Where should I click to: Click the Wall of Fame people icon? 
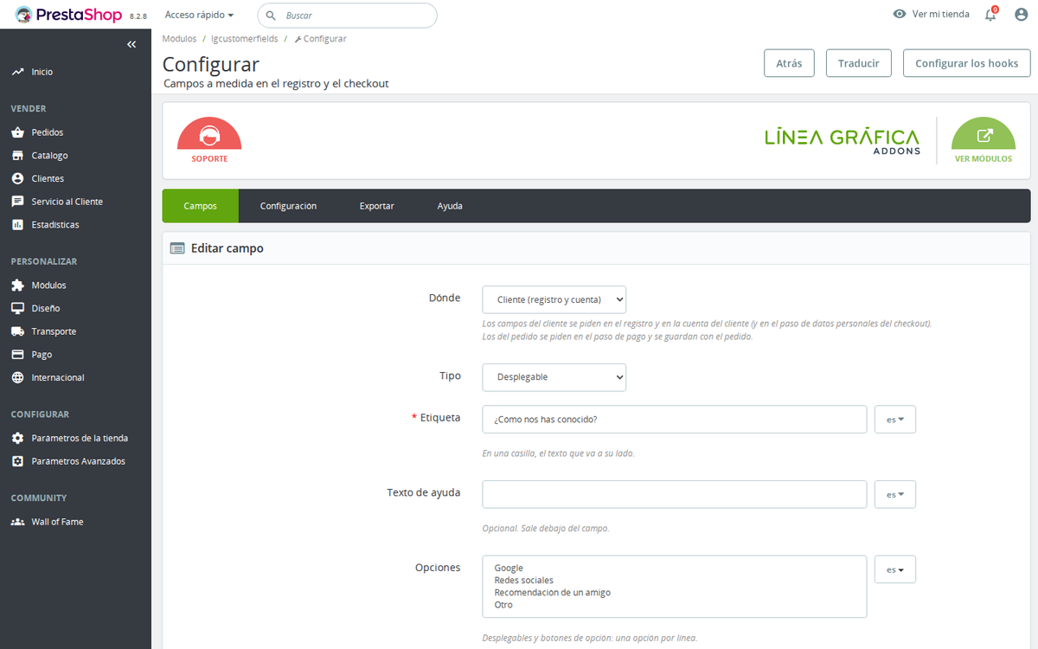tap(17, 522)
